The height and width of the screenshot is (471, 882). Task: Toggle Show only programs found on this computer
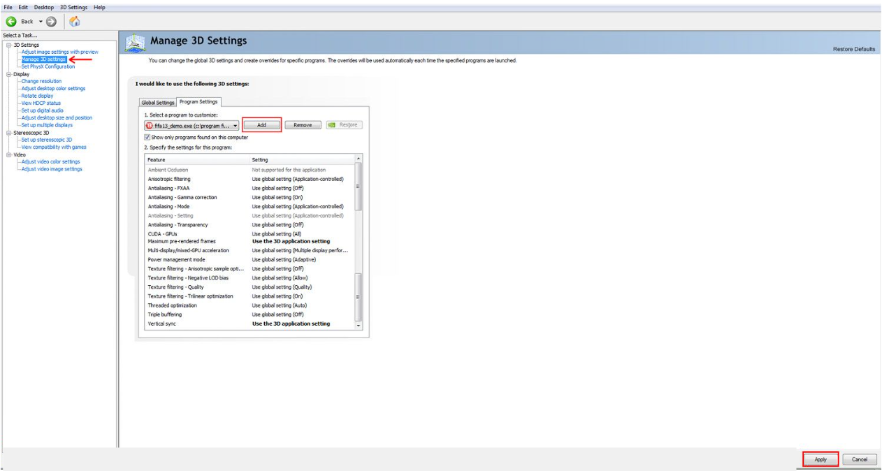tap(147, 138)
